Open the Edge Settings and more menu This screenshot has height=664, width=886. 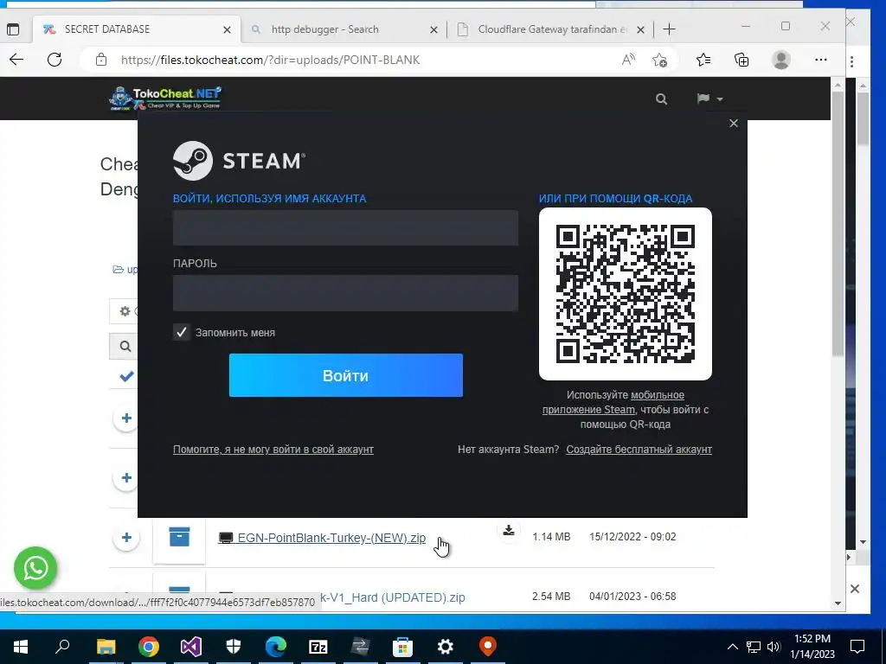pyautogui.click(x=821, y=60)
